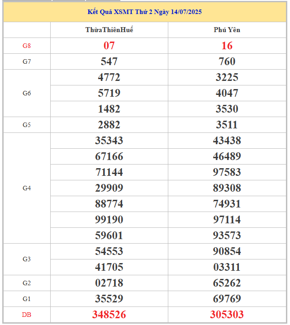Click the DB row label
Image resolution: width=290 pixels, height=325 pixels.
(x=27, y=315)
